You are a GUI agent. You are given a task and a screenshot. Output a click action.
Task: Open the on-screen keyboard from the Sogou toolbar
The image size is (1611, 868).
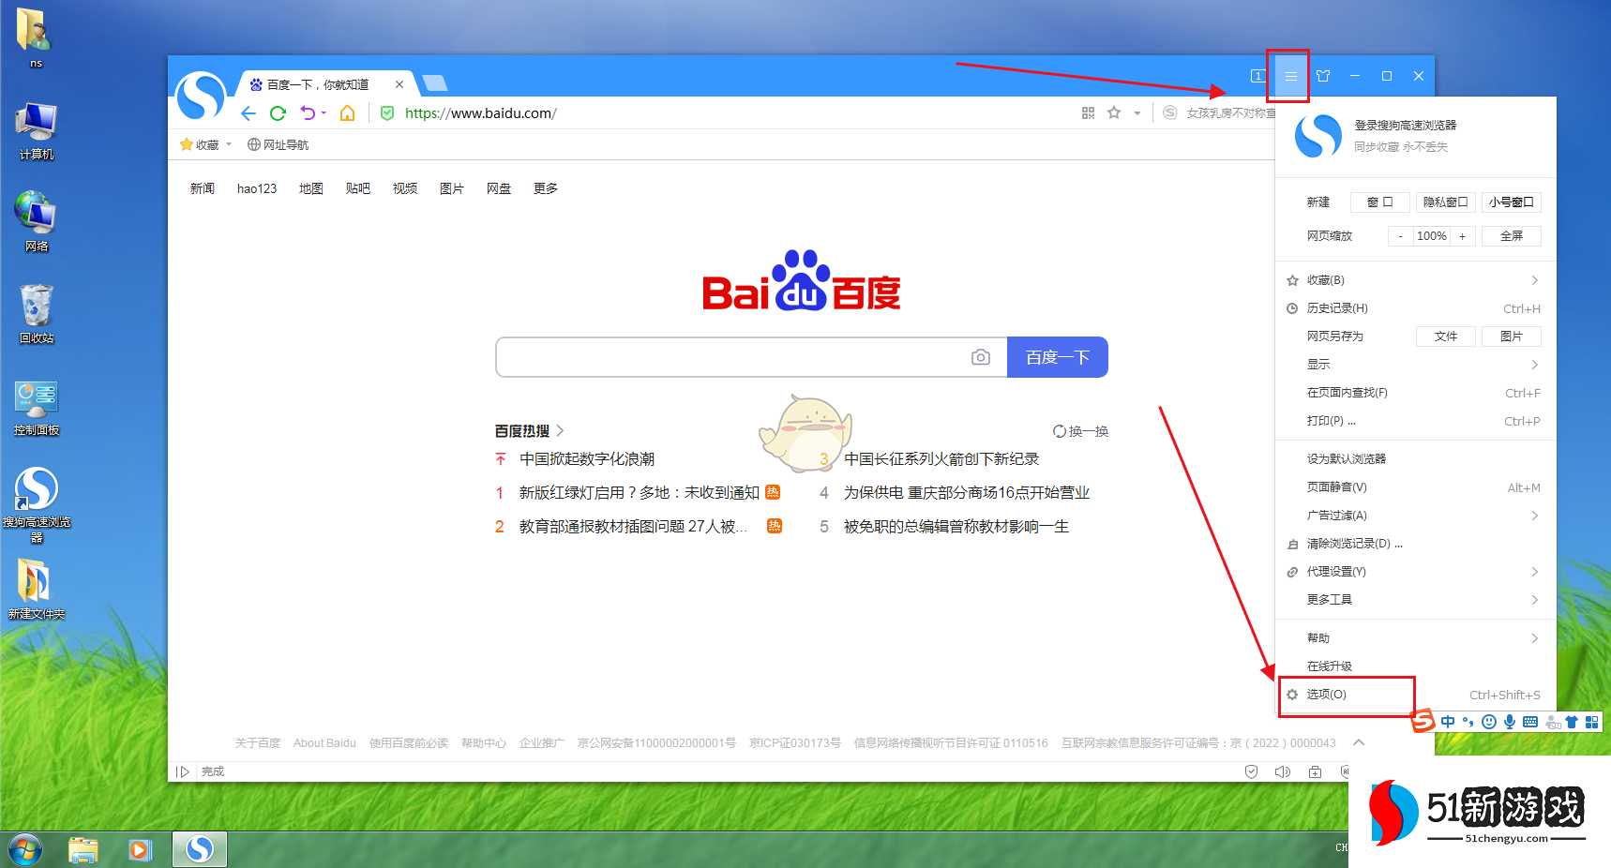click(1530, 722)
